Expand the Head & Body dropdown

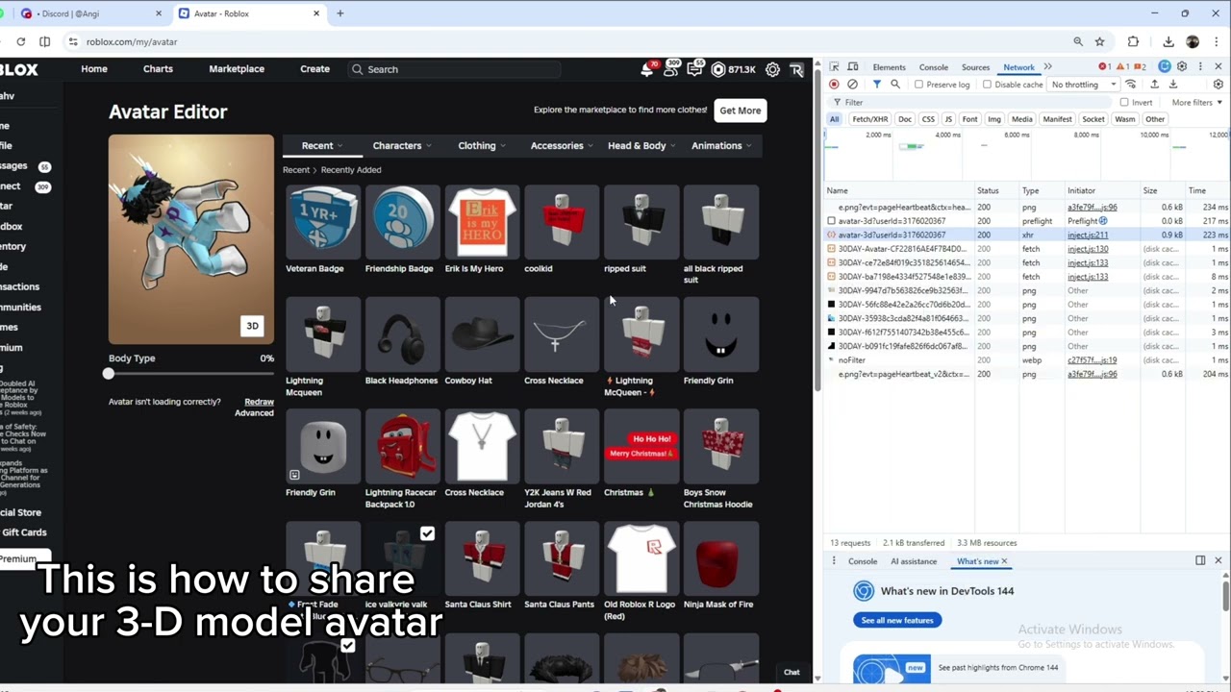click(x=642, y=145)
